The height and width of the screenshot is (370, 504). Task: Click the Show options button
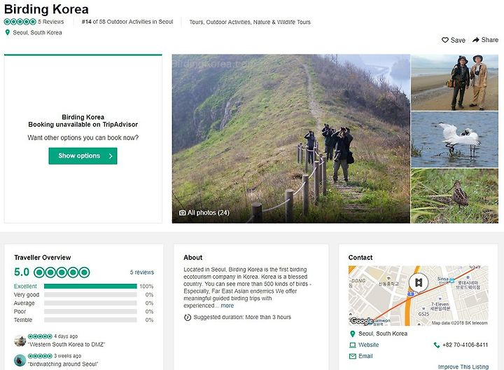point(83,156)
